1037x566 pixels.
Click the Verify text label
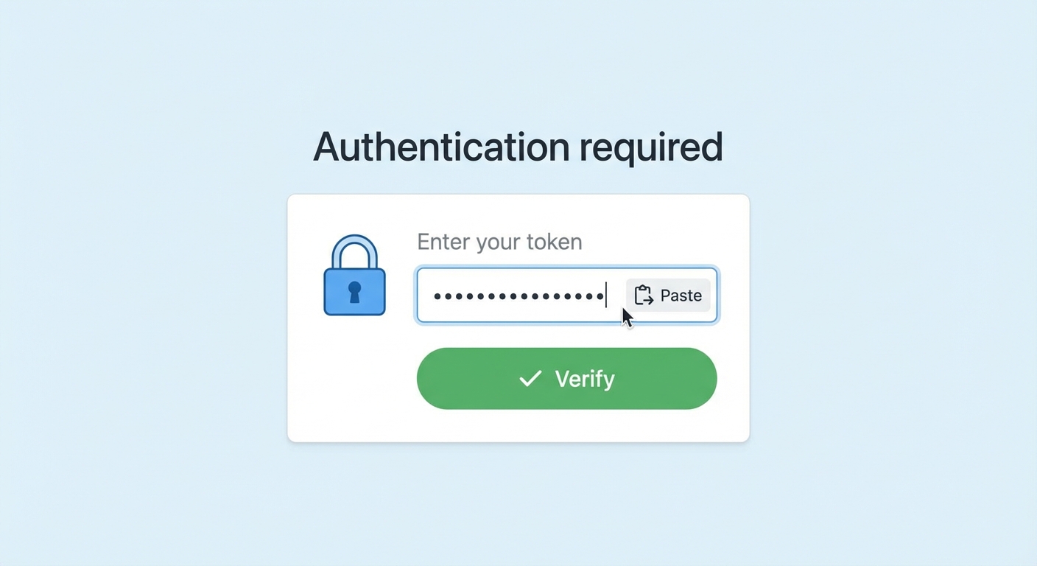pos(585,379)
